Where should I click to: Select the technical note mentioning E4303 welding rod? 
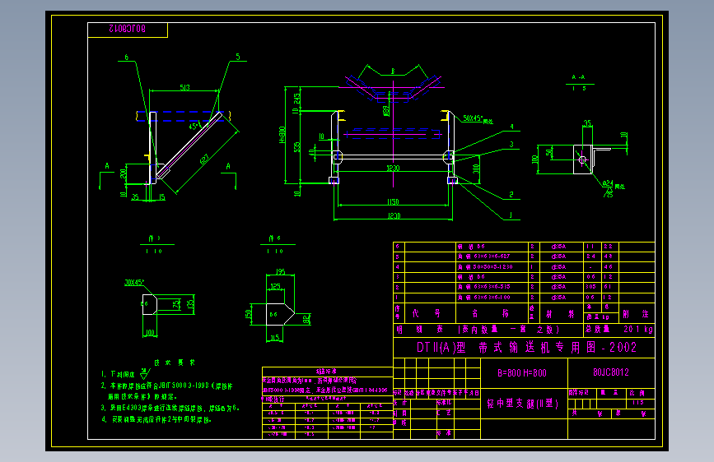(170, 408)
